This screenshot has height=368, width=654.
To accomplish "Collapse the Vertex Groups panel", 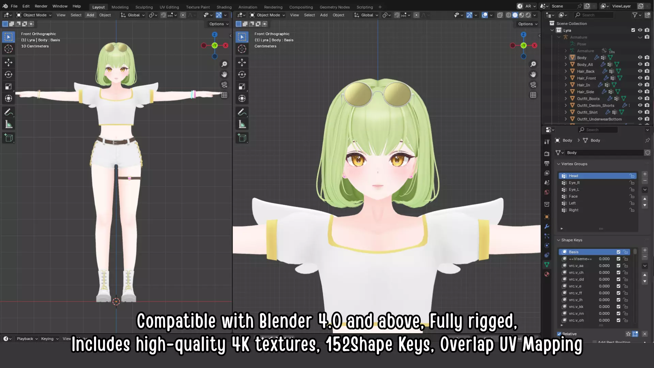I will pos(559,164).
